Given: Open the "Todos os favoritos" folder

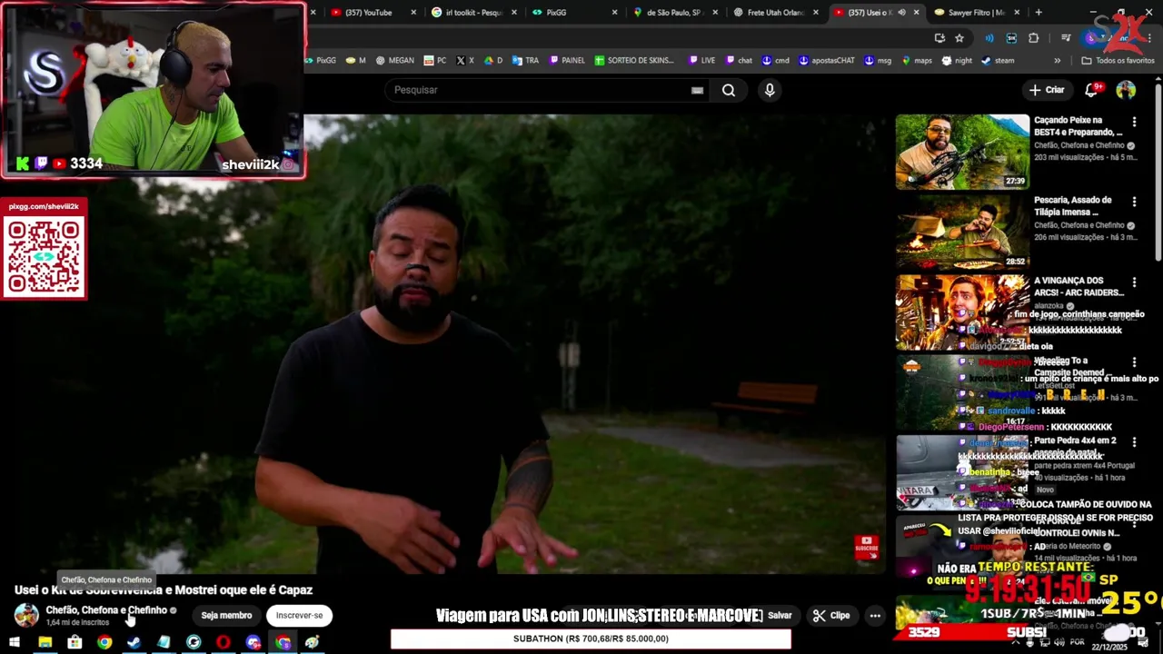Looking at the screenshot, I should point(1118,61).
